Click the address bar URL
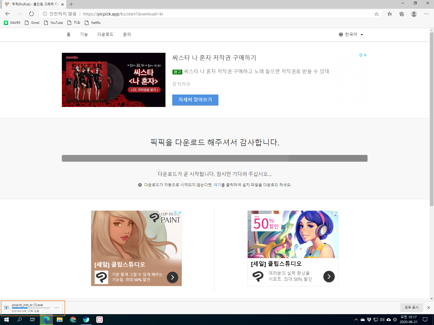Viewport: 434px width, 325px height. (x=123, y=14)
